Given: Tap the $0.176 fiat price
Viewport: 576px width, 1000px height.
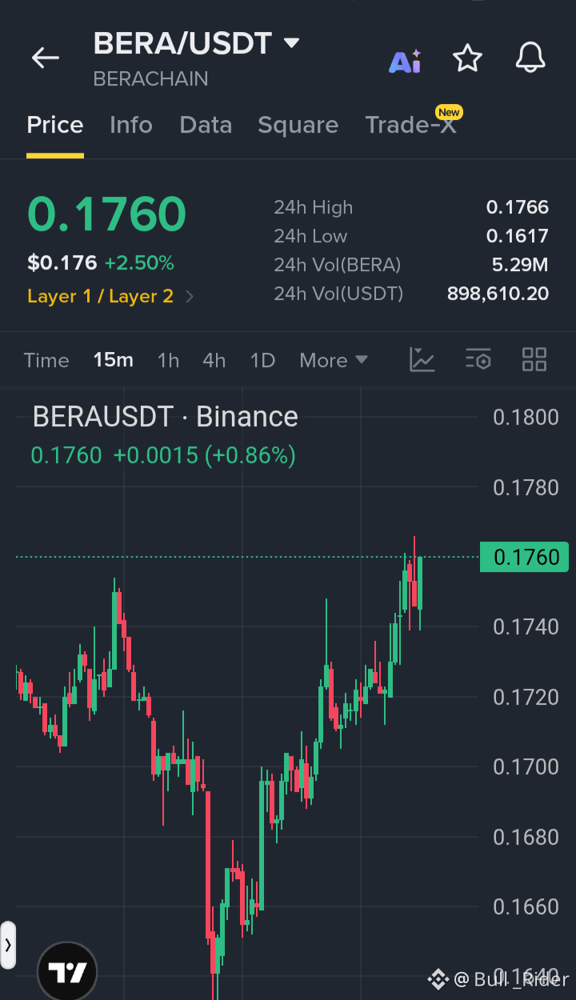Looking at the screenshot, I should [62, 262].
